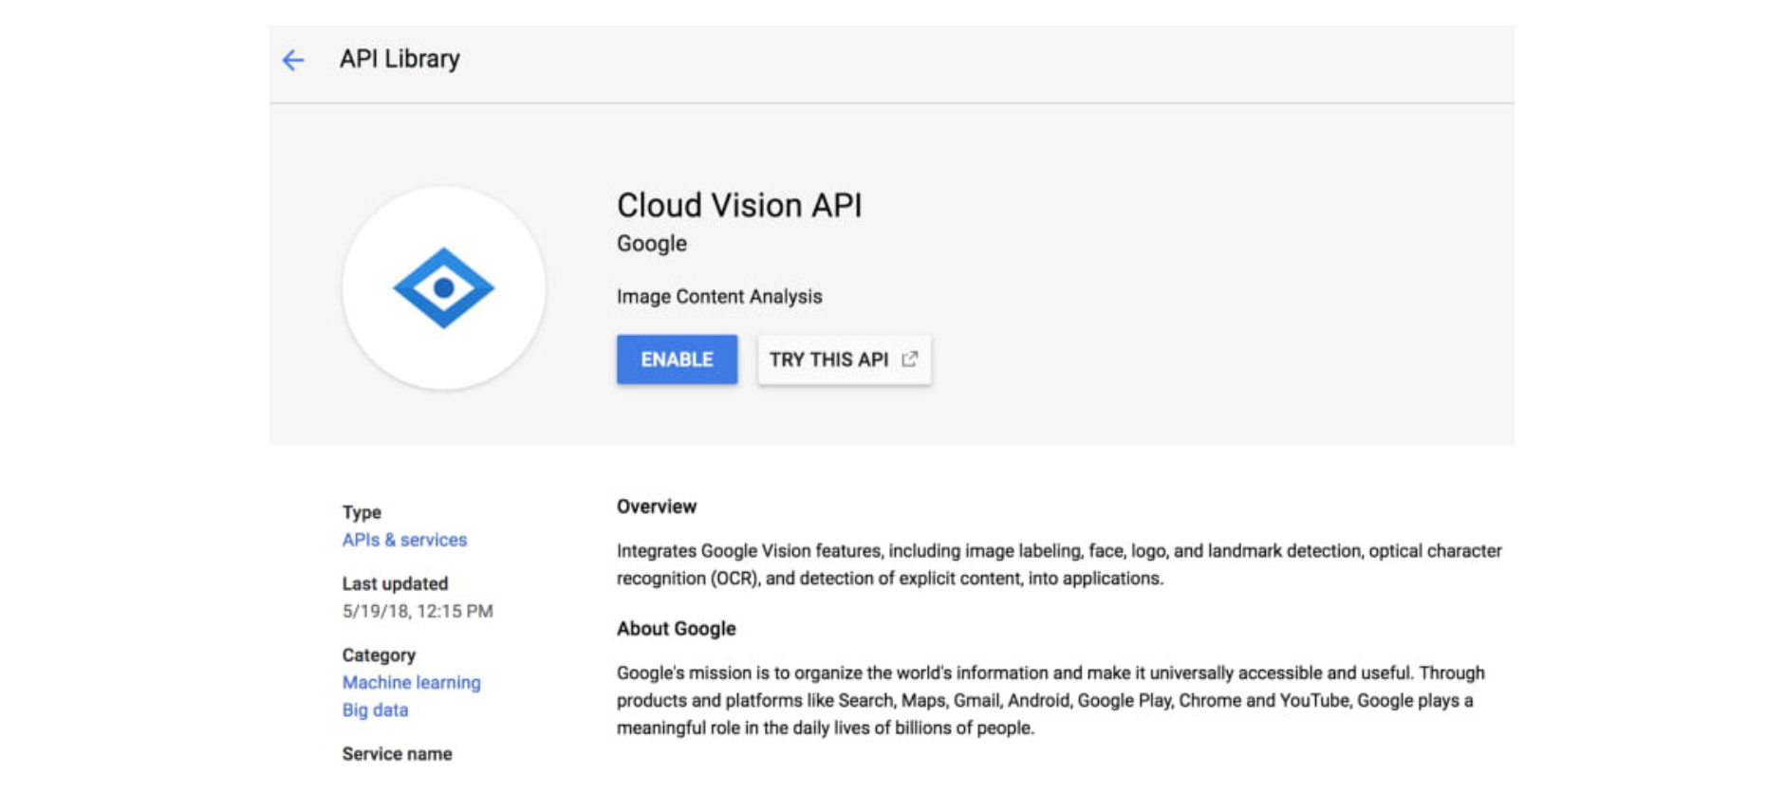Click the Google publisher name under the title
This screenshot has height=793, width=1784.
click(652, 244)
